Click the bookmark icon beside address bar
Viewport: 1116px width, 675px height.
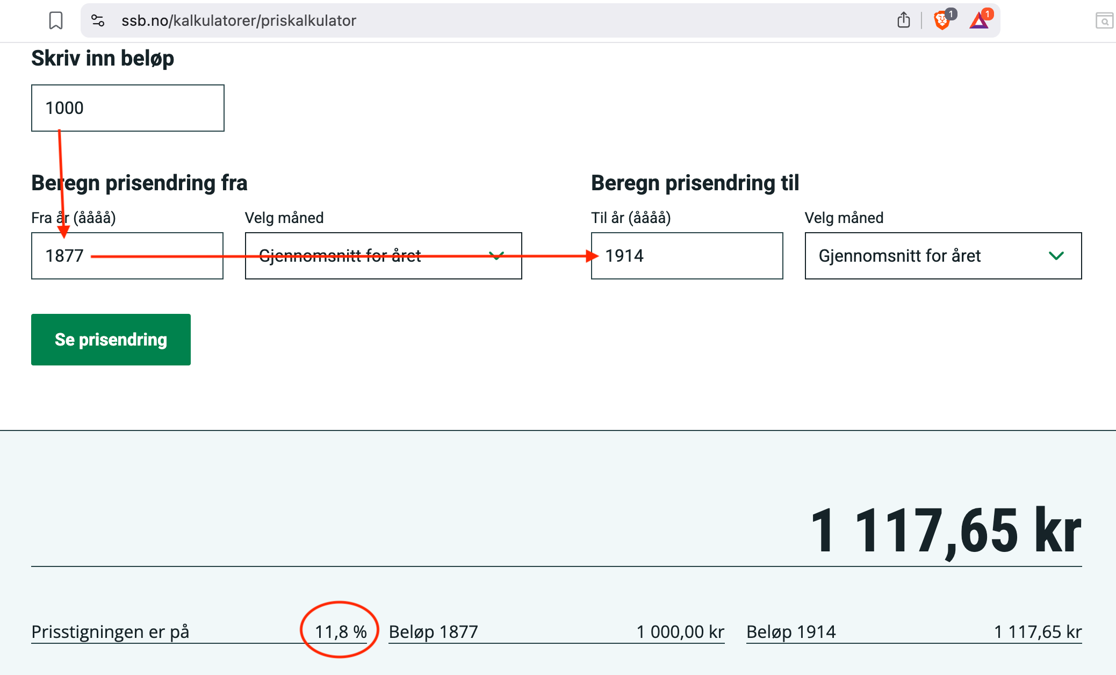[x=56, y=21]
